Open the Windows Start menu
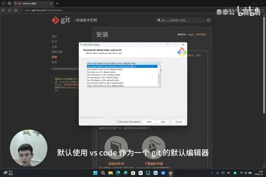 click(x=96, y=173)
